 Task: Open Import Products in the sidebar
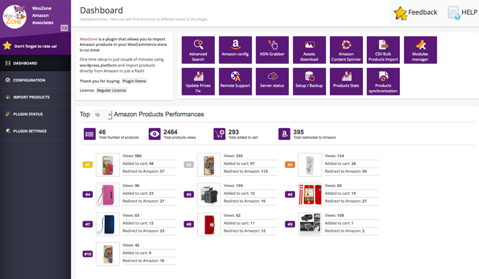pyautogui.click(x=35, y=97)
